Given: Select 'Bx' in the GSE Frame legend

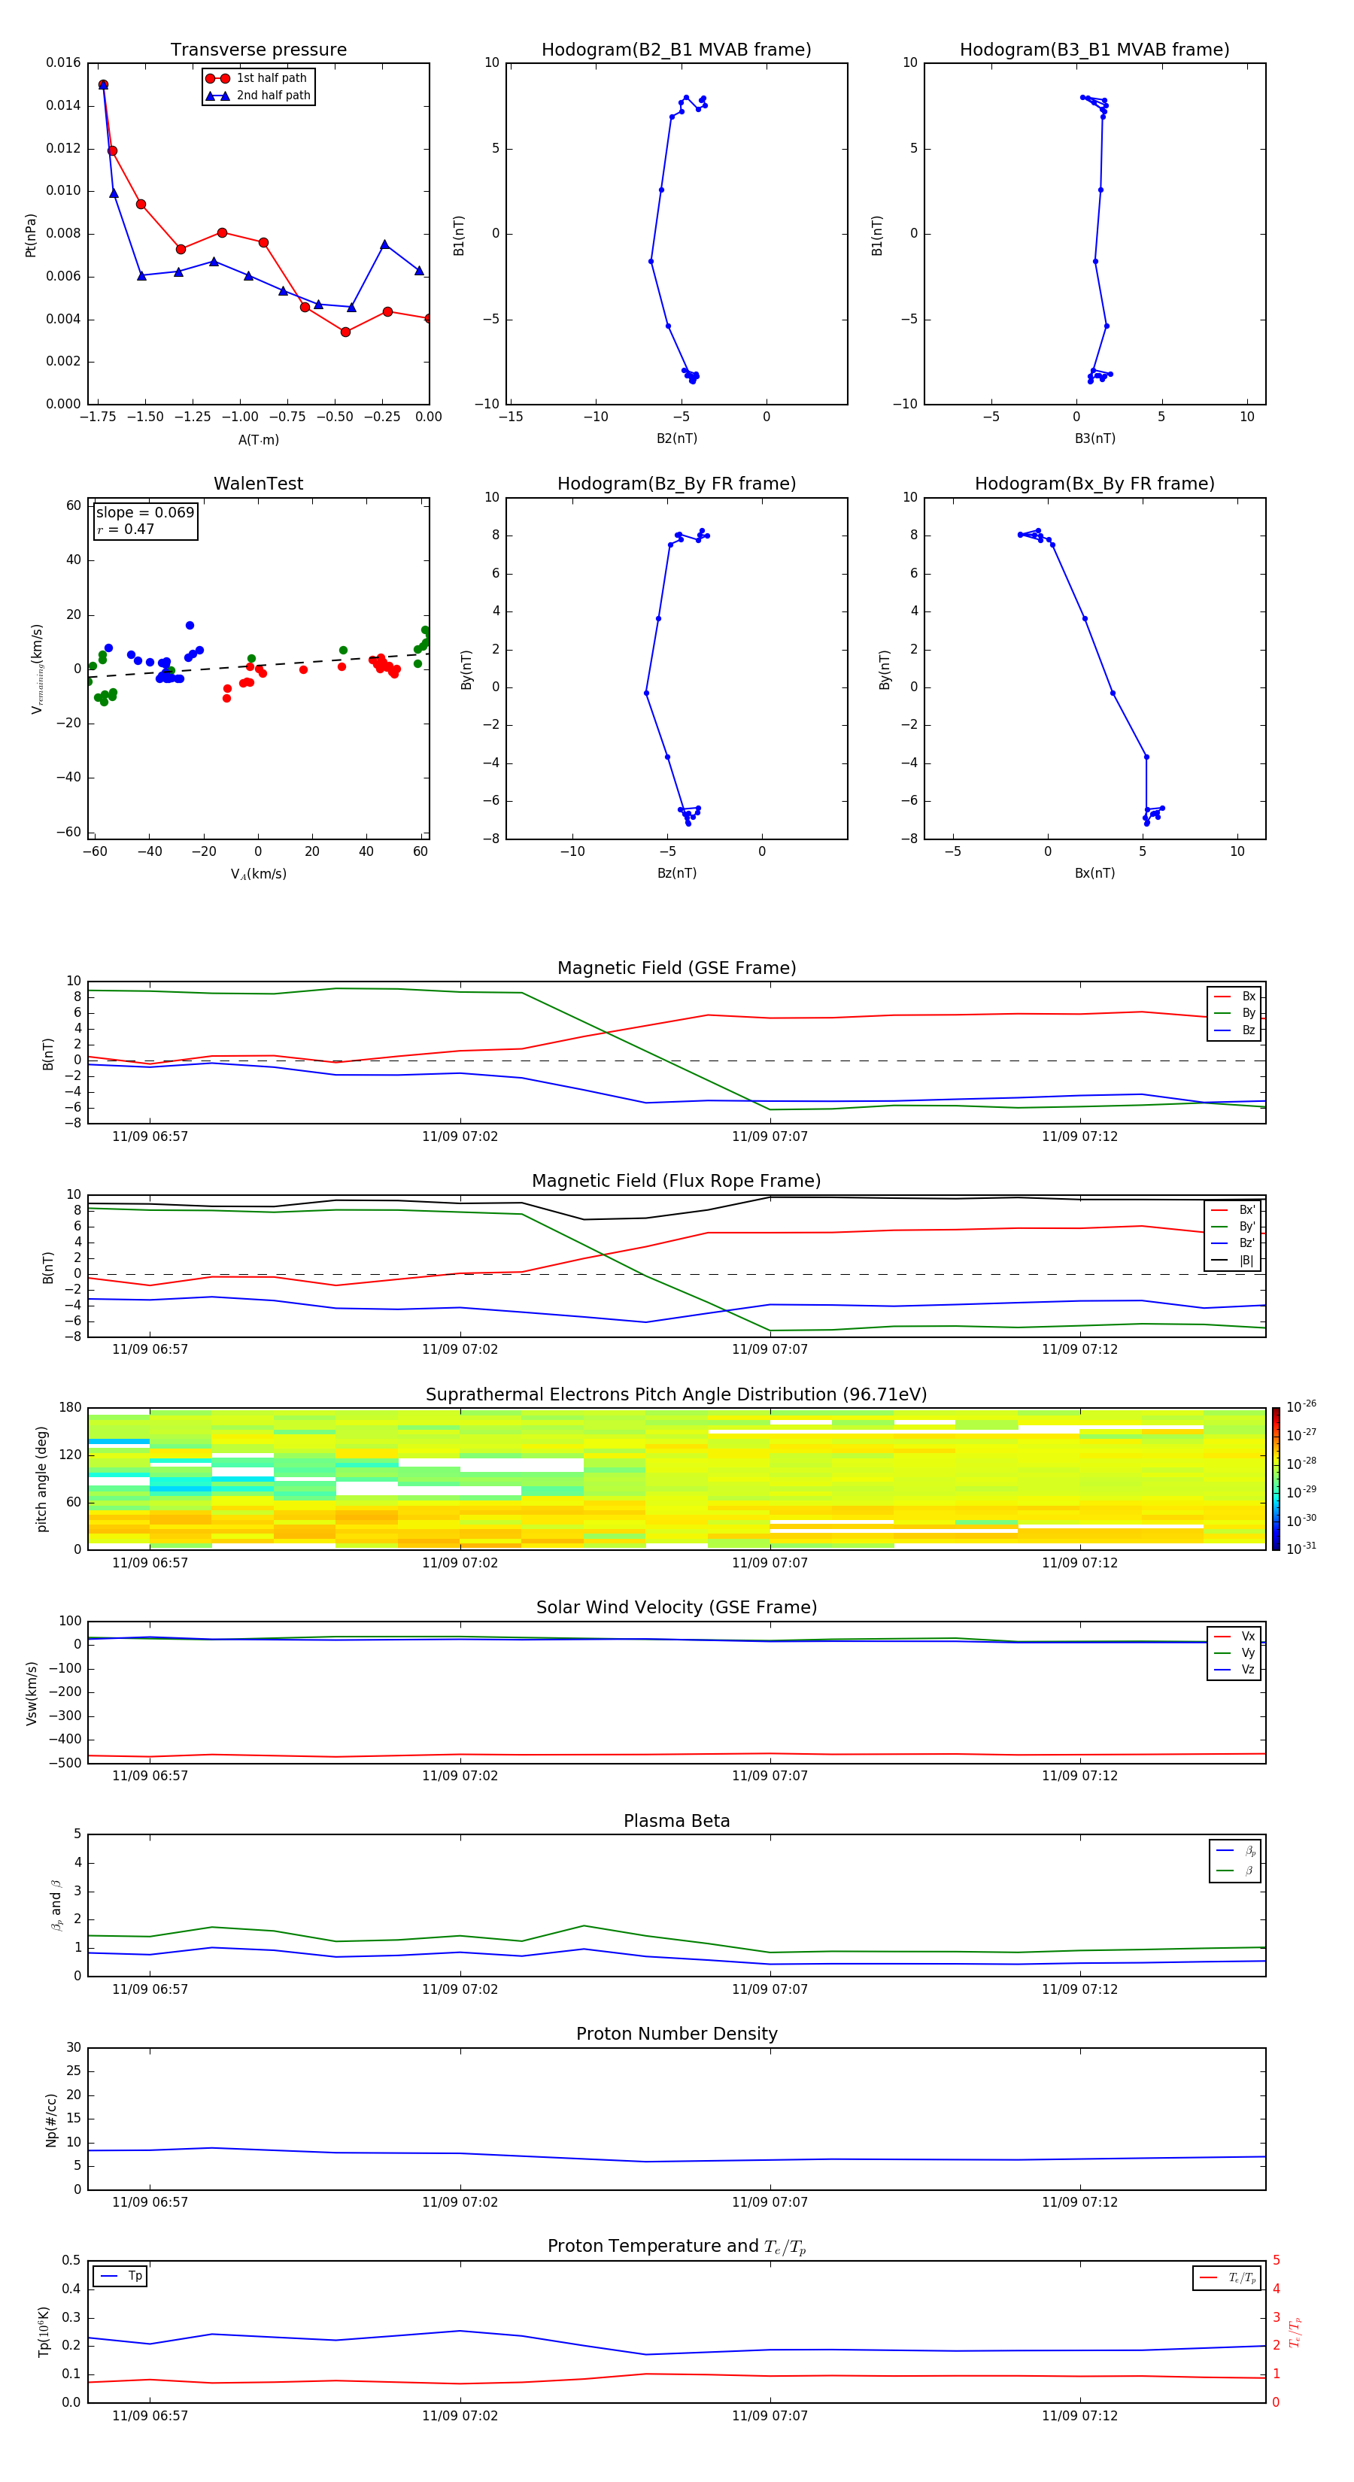Looking at the screenshot, I should pos(1234,997).
